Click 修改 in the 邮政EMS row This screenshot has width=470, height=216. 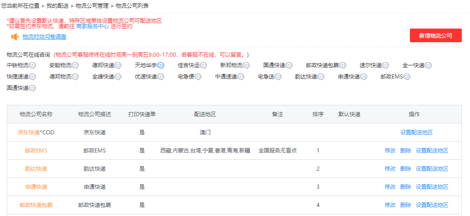pyautogui.click(x=390, y=151)
